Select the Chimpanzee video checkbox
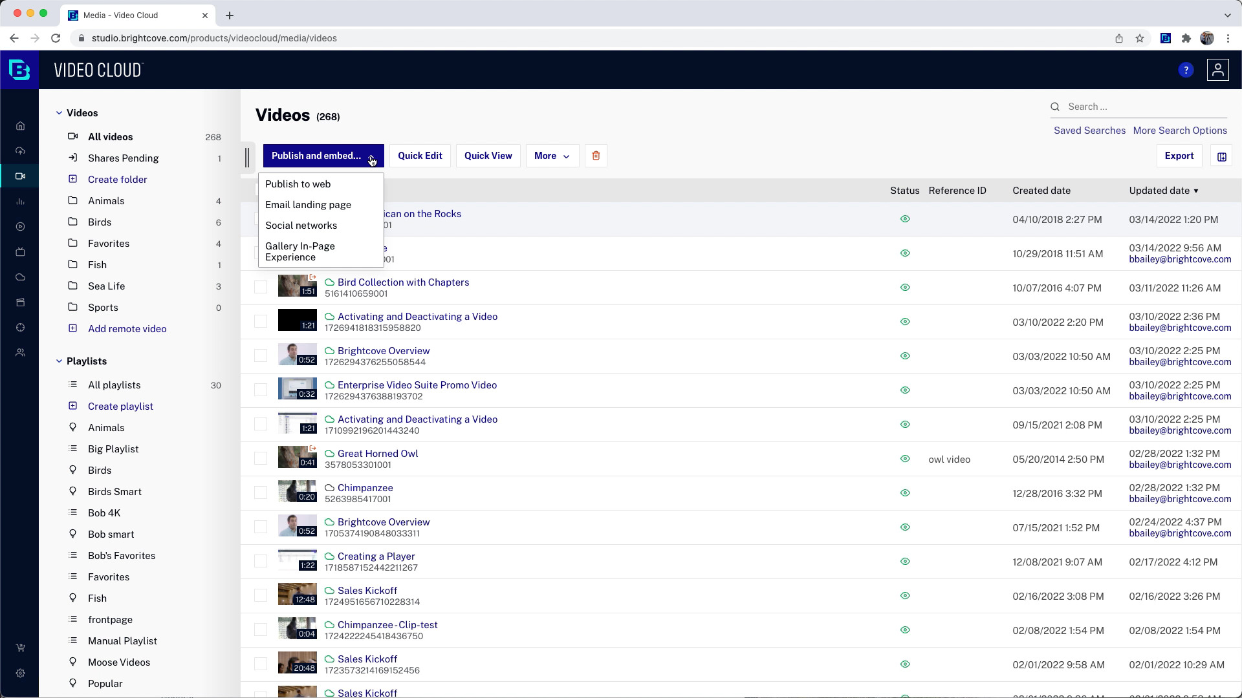 click(261, 492)
